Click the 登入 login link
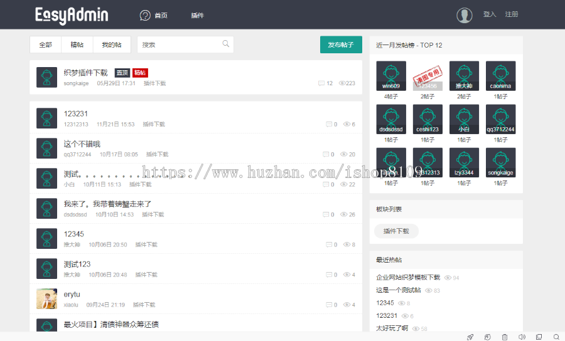The image size is (565, 341). tap(490, 14)
